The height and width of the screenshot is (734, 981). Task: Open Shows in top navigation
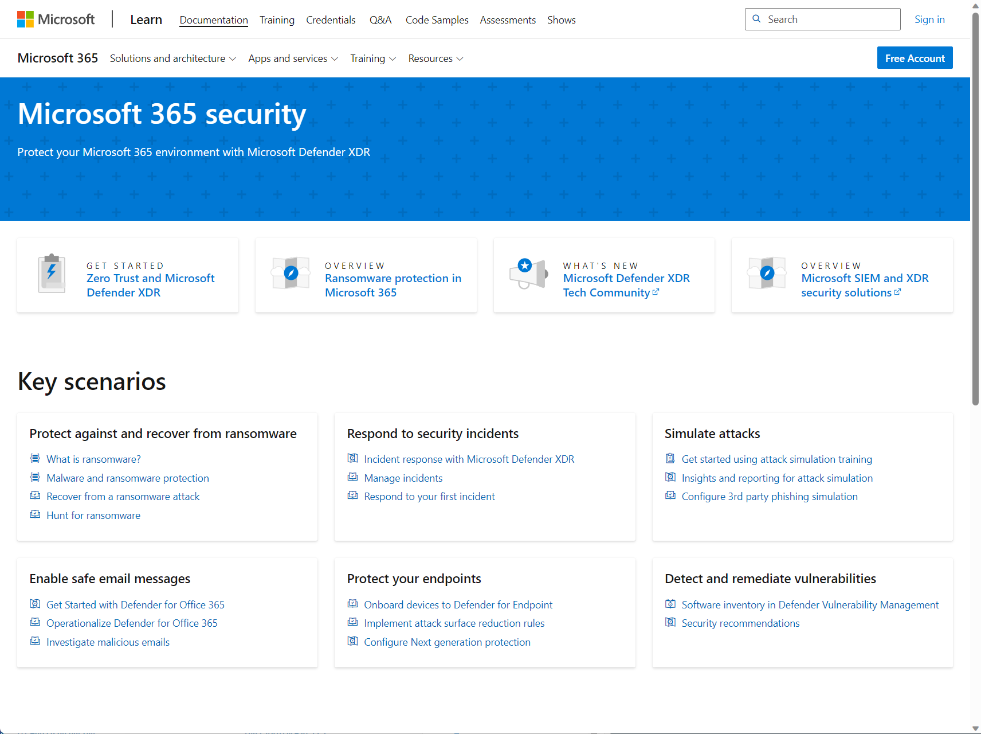tap(562, 20)
